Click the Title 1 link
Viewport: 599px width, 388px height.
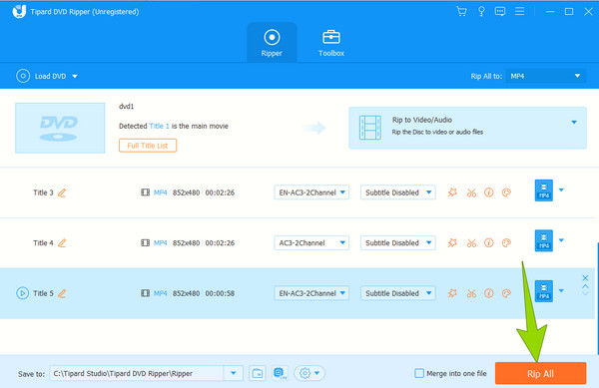159,126
